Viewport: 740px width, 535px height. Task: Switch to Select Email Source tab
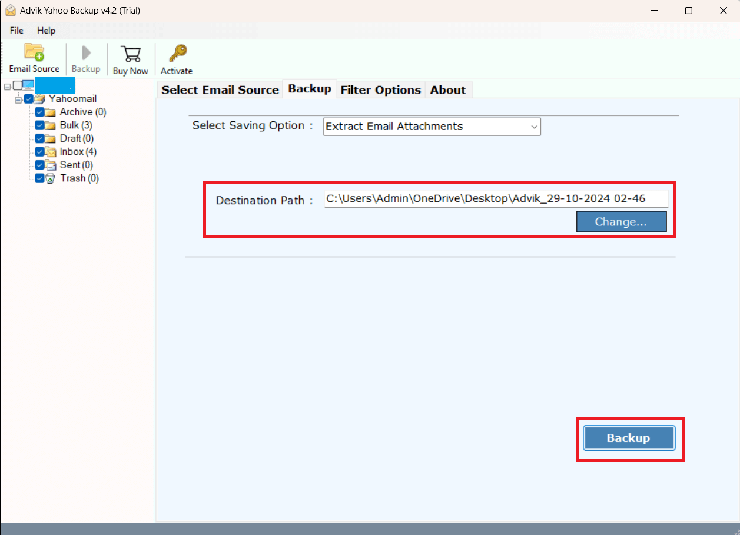click(x=220, y=90)
